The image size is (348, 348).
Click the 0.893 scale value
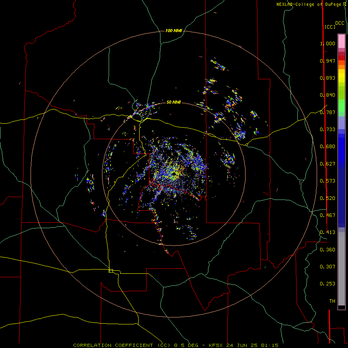click(328, 78)
